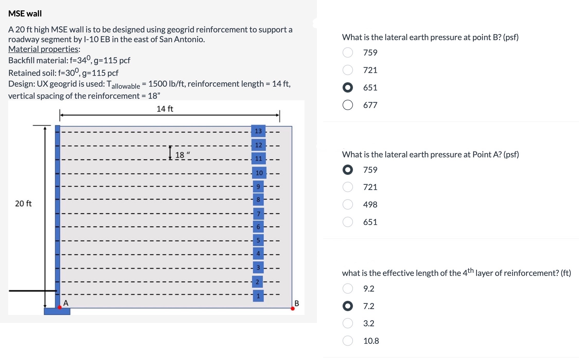Screen dimensions: 579x361
Task: Choose 9.2 ft effective length option
Action: coord(348,288)
